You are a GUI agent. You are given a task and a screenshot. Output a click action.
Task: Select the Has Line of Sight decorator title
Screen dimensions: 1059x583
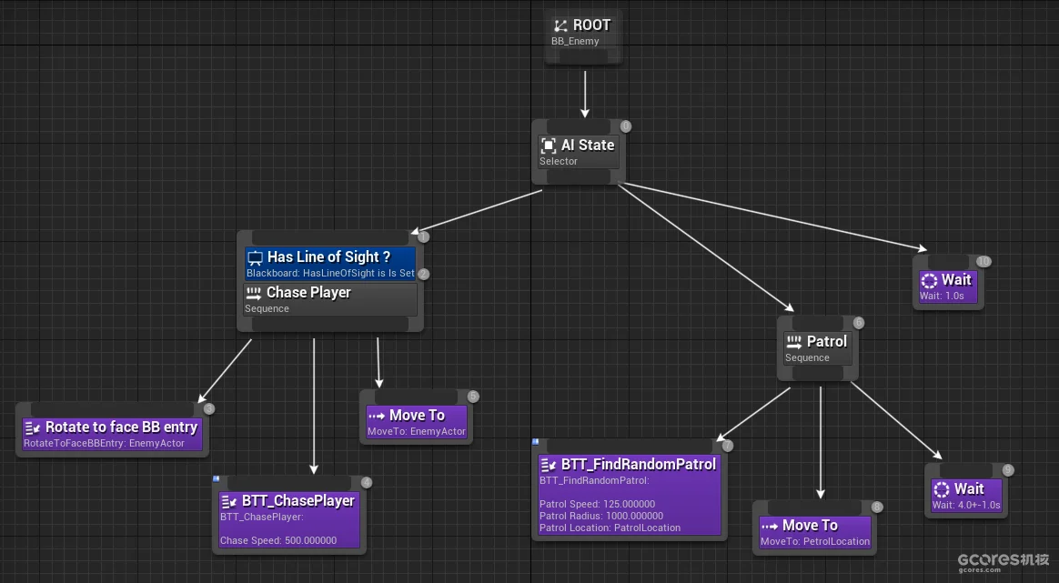(328, 257)
